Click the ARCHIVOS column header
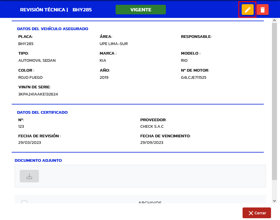280x220 pixels. 150,202
